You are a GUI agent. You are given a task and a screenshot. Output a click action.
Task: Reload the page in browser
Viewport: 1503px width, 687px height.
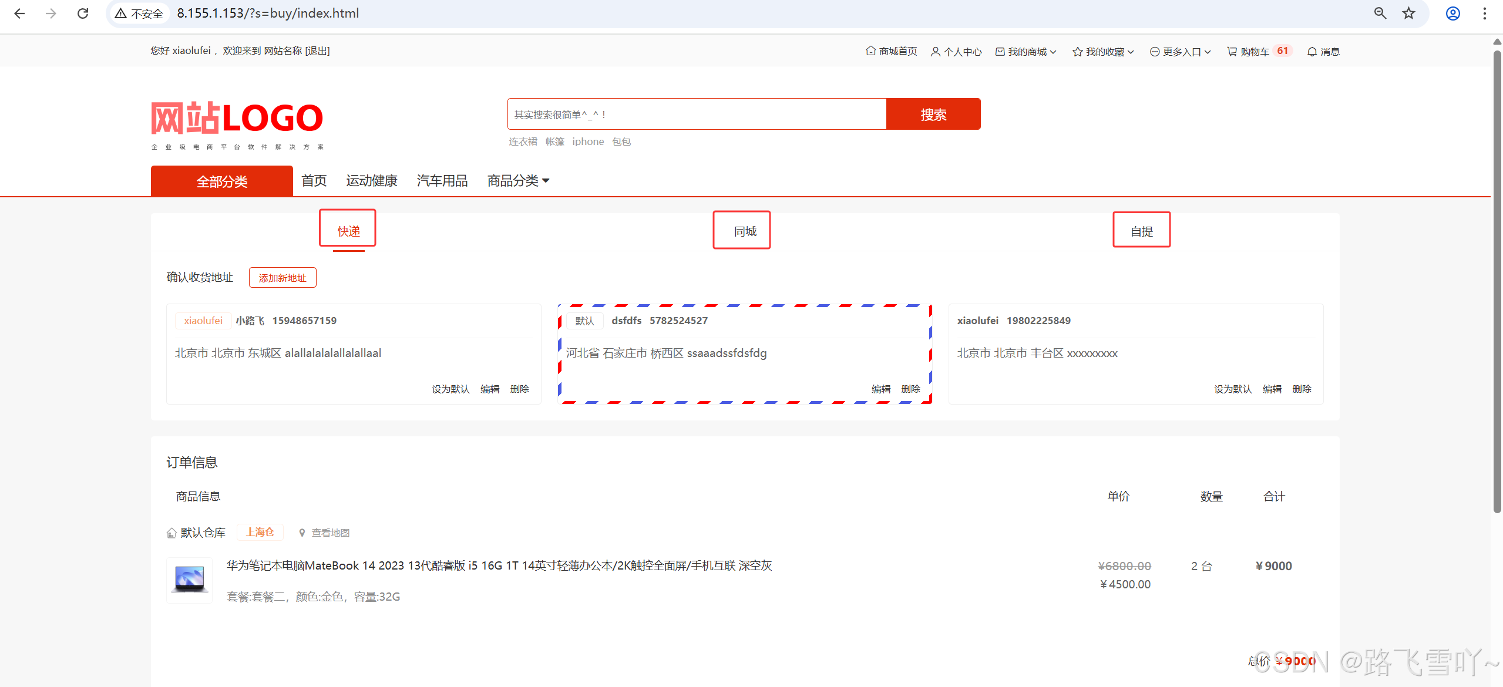(83, 14)
